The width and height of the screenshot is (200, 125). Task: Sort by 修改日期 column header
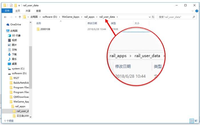[x=92, y=23]
